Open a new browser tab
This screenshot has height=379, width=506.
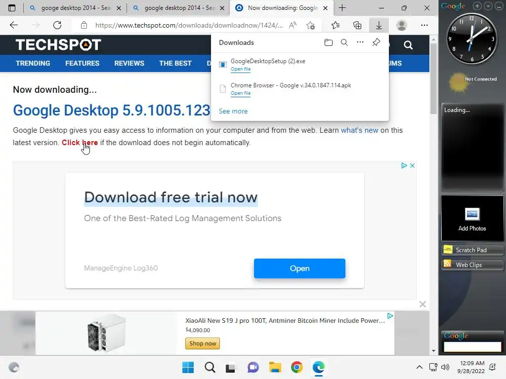342,8
